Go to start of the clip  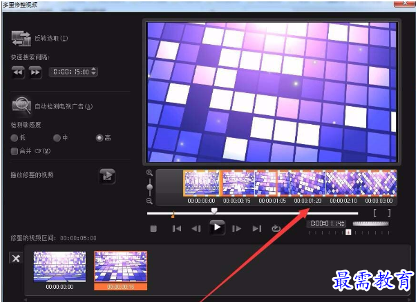click(x=177, y=228)
